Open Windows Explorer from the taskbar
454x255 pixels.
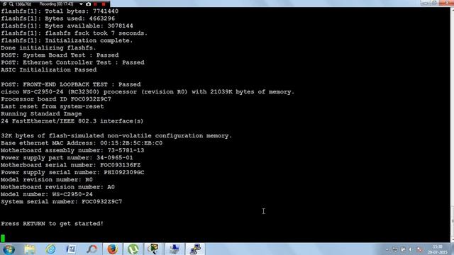(x=30, y=249)
